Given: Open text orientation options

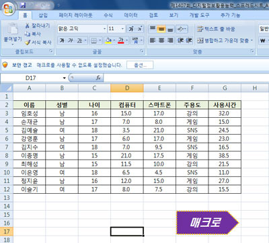Looking at the screenshot, I should [x=182, y=29].
